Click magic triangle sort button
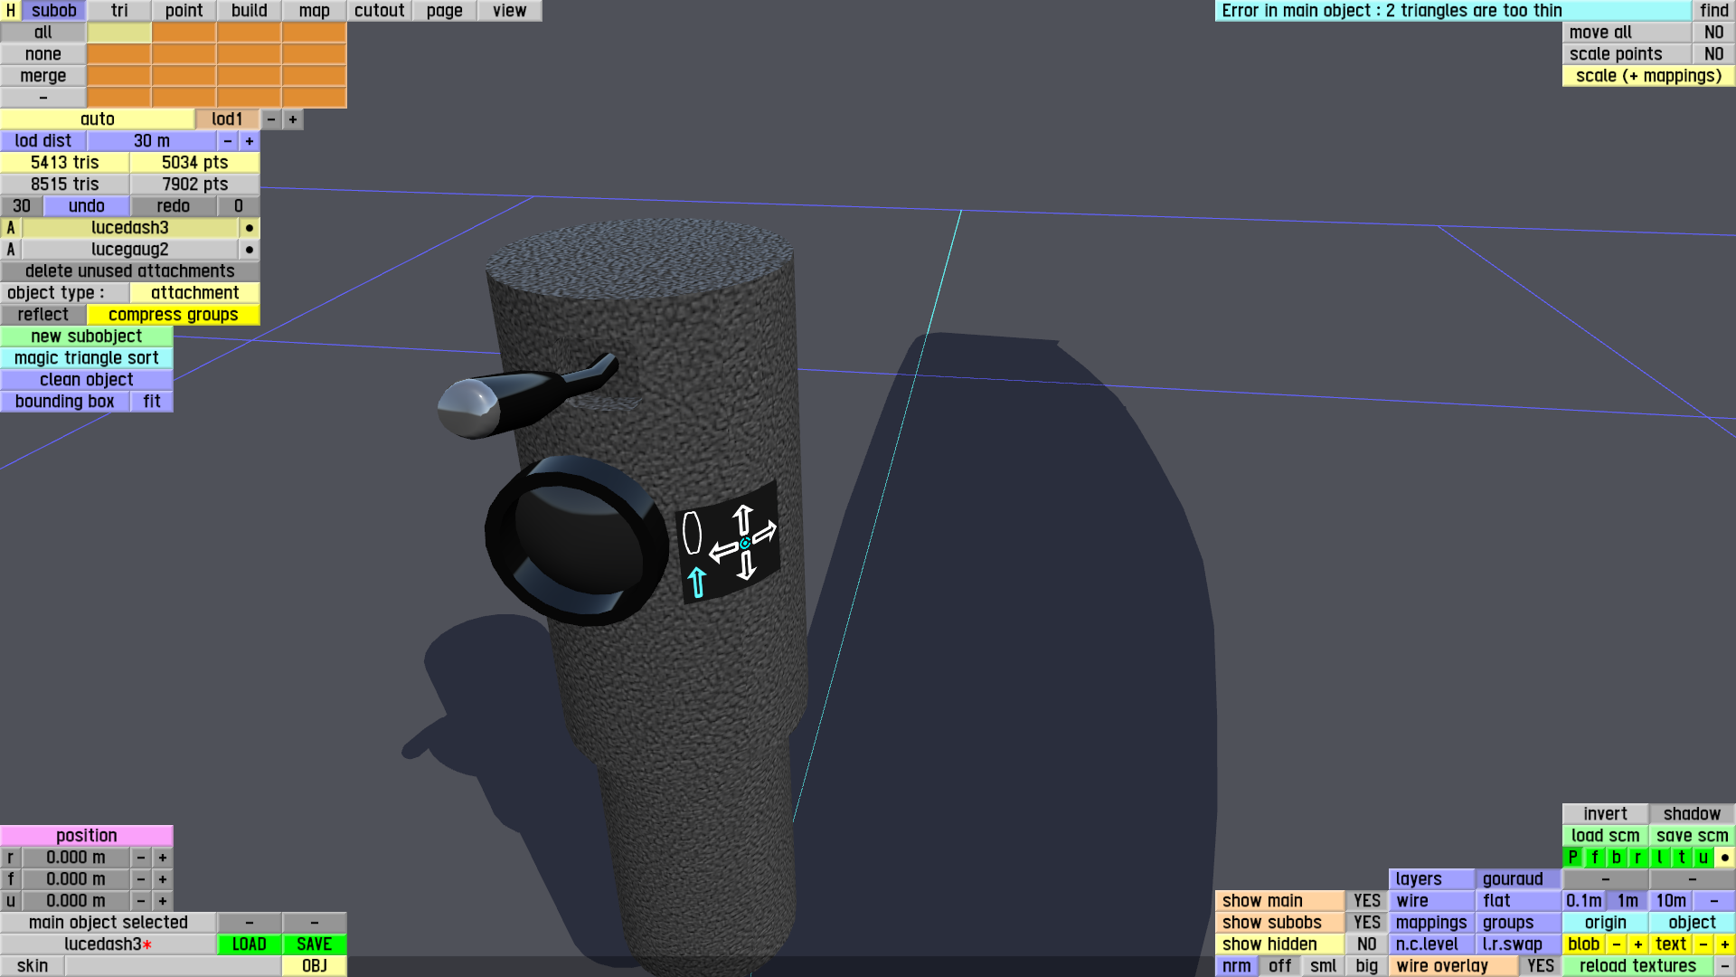 [x=86, y=358]
